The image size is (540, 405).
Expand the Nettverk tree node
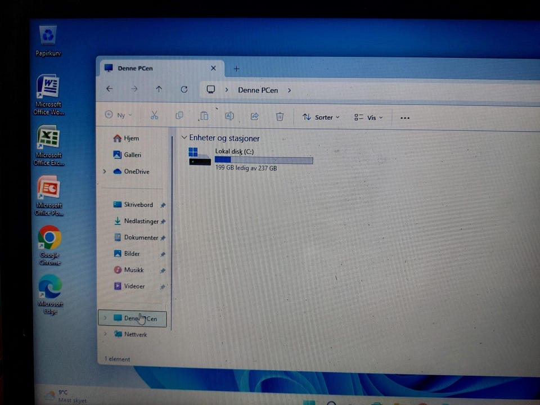[105, 334]
